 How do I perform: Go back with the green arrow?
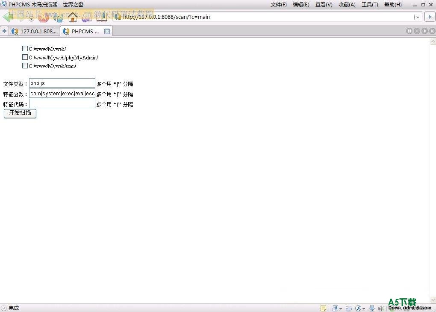pos(8,17)
